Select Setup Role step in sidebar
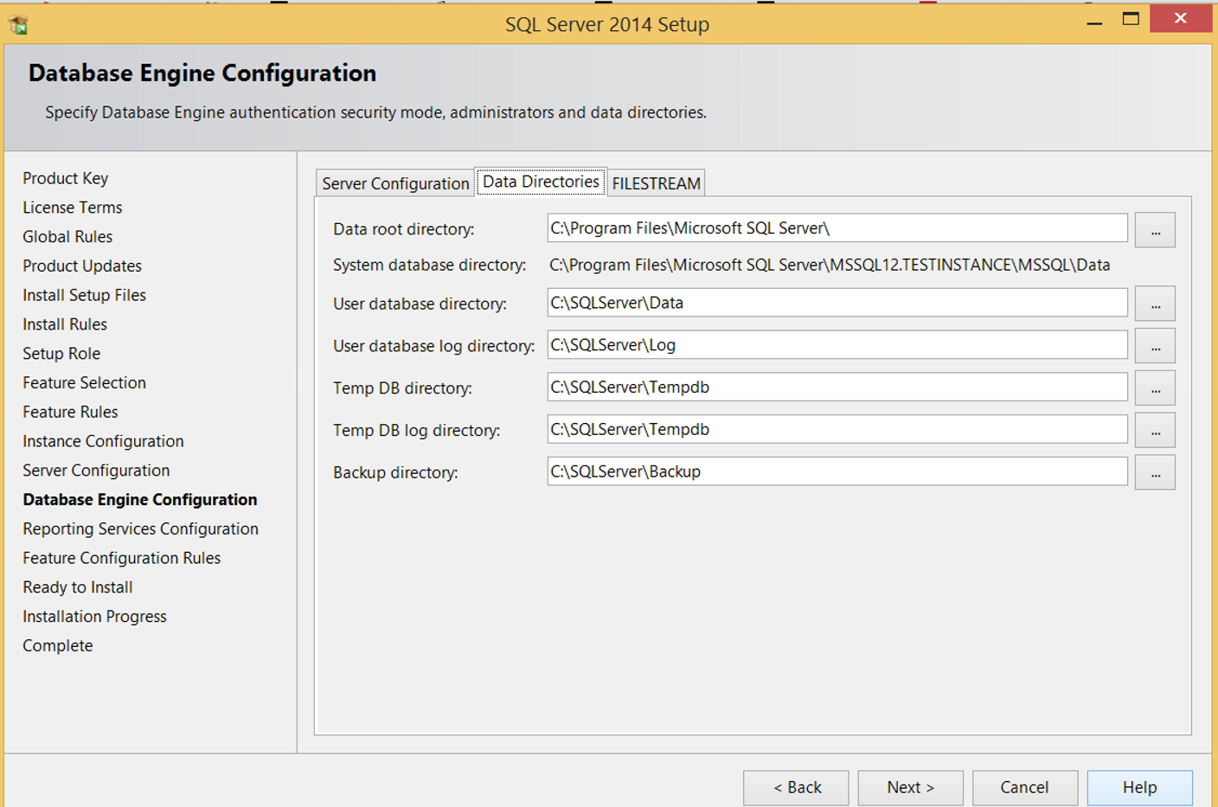 click(x=61, y=354)
